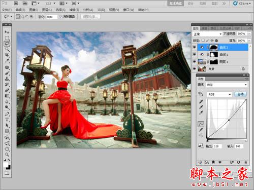Image resolution: width=254 pixels, height=190 pixels.
Task: Reset the curves adjustment to defaults
Action: pos(238,162)
